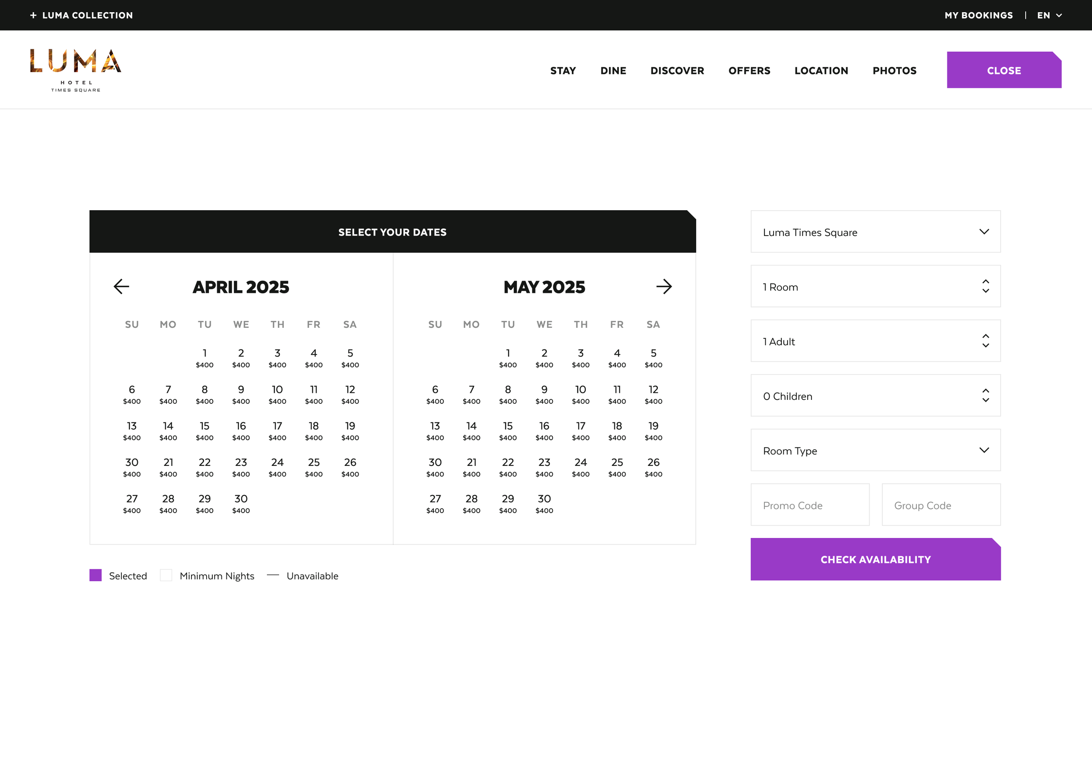Open the Stay menu item
The width and height of the screenshot is (1092, 777).
[x=563, y=71]
